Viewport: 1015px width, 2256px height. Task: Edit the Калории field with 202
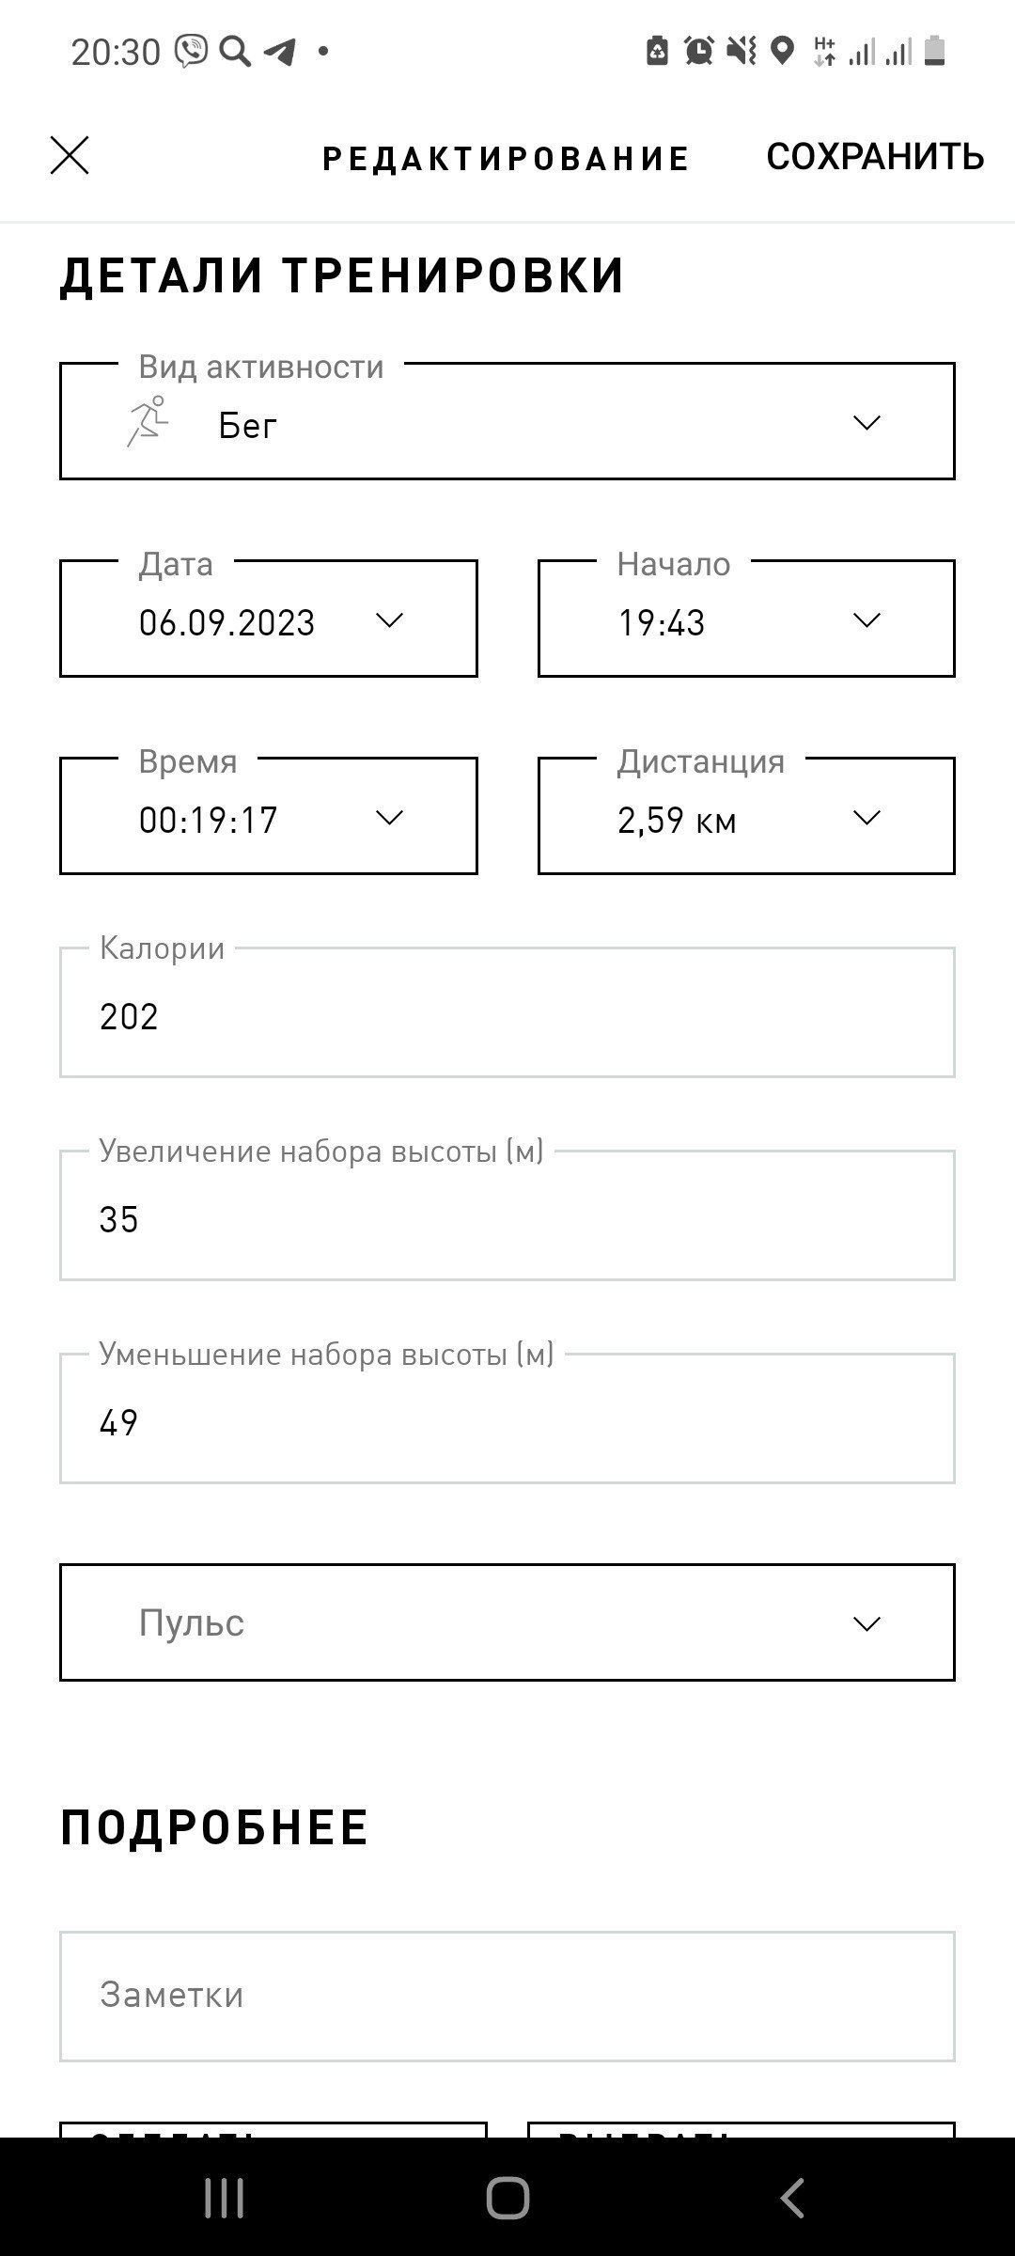point(507,1012)
